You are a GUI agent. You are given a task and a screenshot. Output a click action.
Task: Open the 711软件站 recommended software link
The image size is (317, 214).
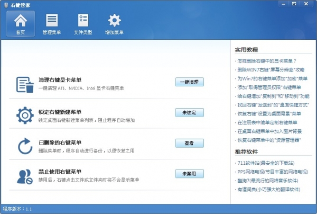pos(265,163)
